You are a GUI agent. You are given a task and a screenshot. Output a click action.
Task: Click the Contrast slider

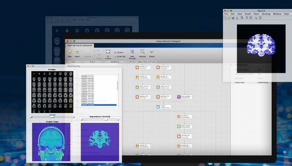tap(52, 117)
